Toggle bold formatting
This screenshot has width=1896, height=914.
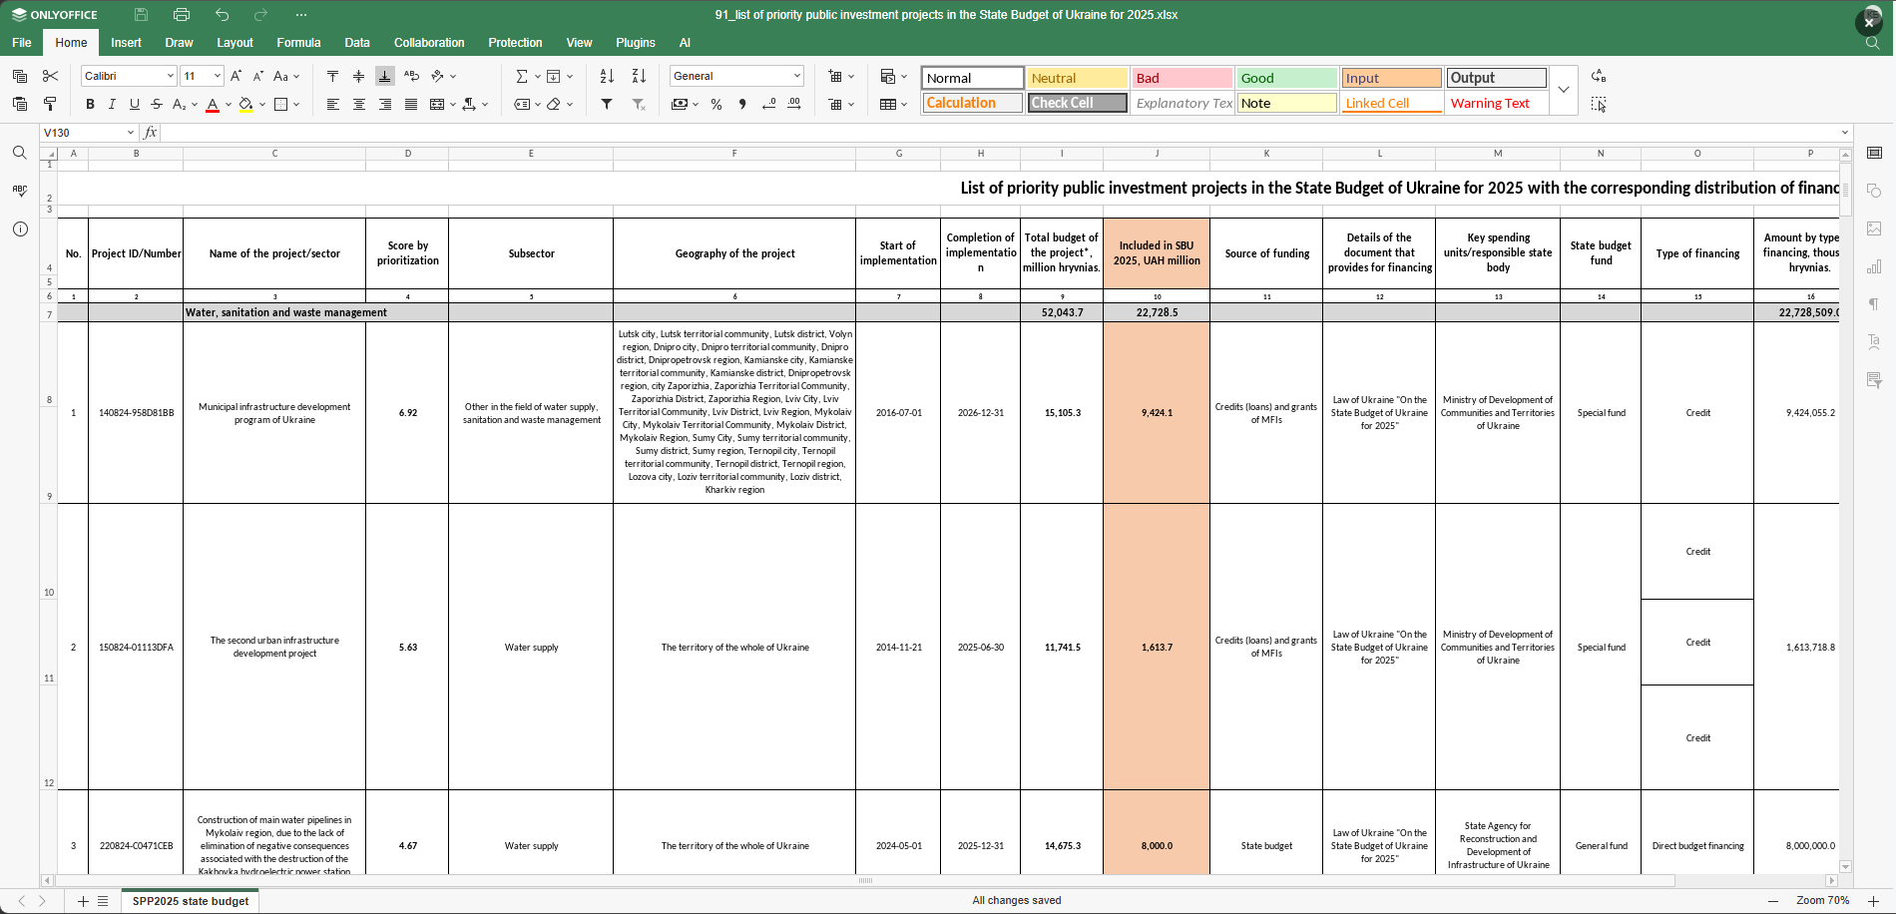tap(90, 104)
